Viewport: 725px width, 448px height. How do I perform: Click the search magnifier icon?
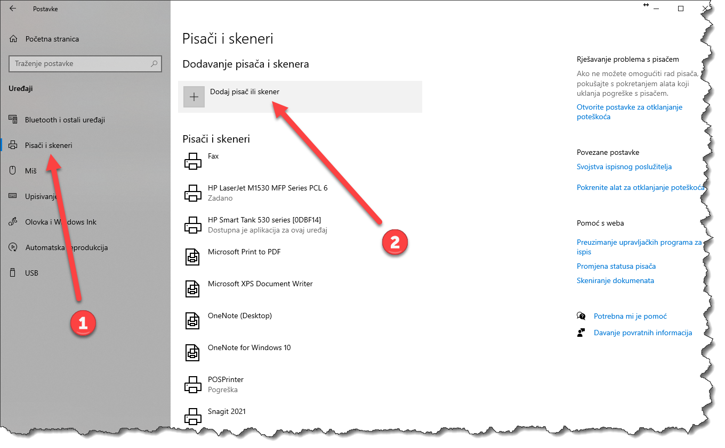click(x=154, y=64)
